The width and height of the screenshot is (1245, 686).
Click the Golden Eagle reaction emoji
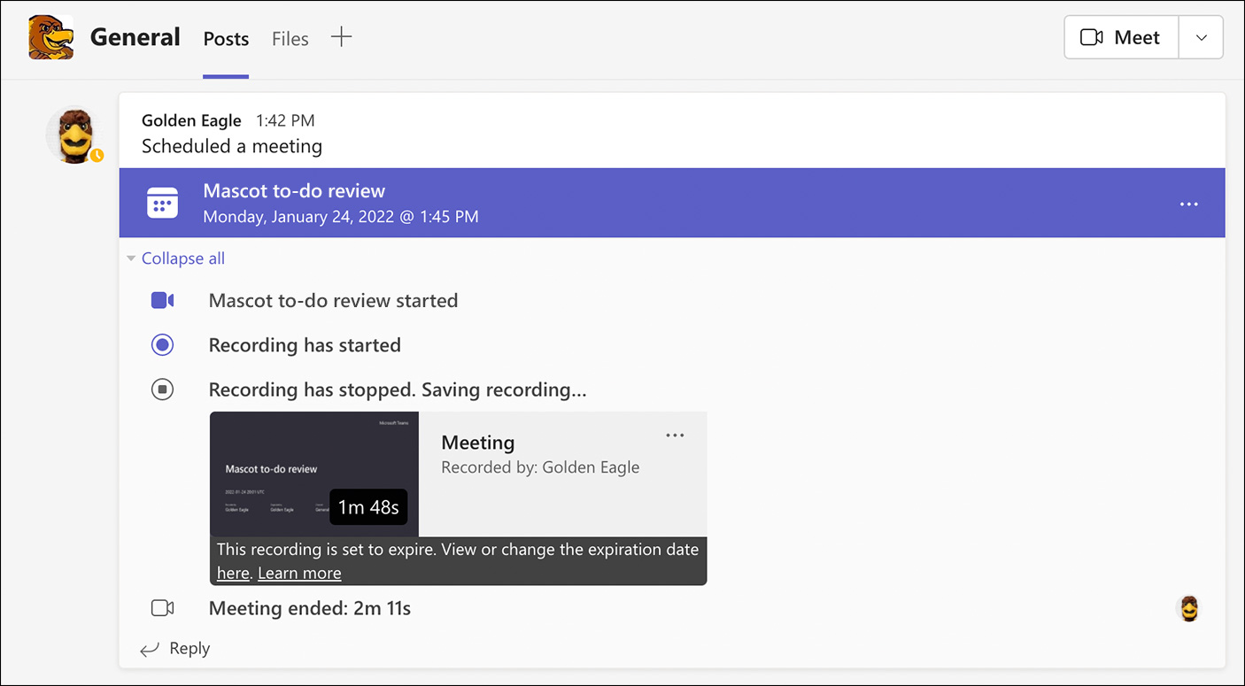pyautogui.click(x=1188, y=608)
